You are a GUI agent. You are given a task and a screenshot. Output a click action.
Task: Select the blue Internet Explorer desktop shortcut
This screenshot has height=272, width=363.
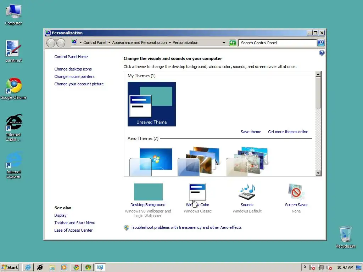[13, 165]
